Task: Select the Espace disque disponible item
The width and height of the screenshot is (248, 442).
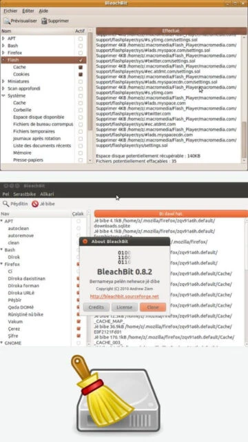Action: point(39,117)
